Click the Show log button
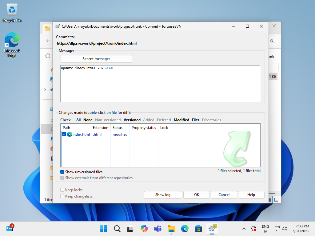Image resolution: width=315 pixels, height=236 pixels. 163,194
